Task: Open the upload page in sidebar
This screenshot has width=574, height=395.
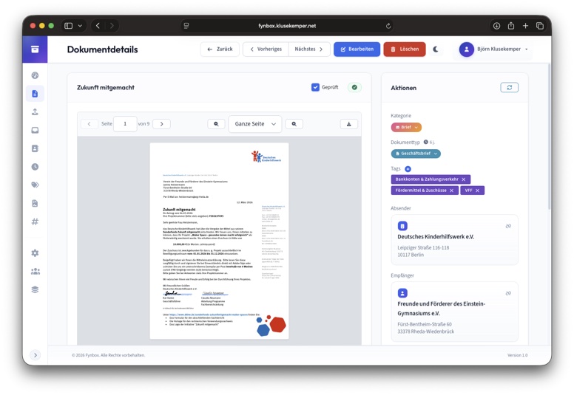Action: (x=35, y=112)
